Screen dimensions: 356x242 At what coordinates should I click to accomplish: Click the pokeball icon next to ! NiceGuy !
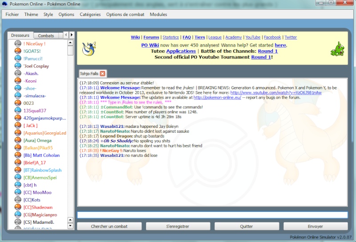pos(18,44)
